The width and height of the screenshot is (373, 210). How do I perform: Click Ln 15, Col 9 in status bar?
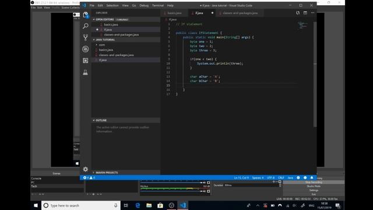(x=241, y=177)
